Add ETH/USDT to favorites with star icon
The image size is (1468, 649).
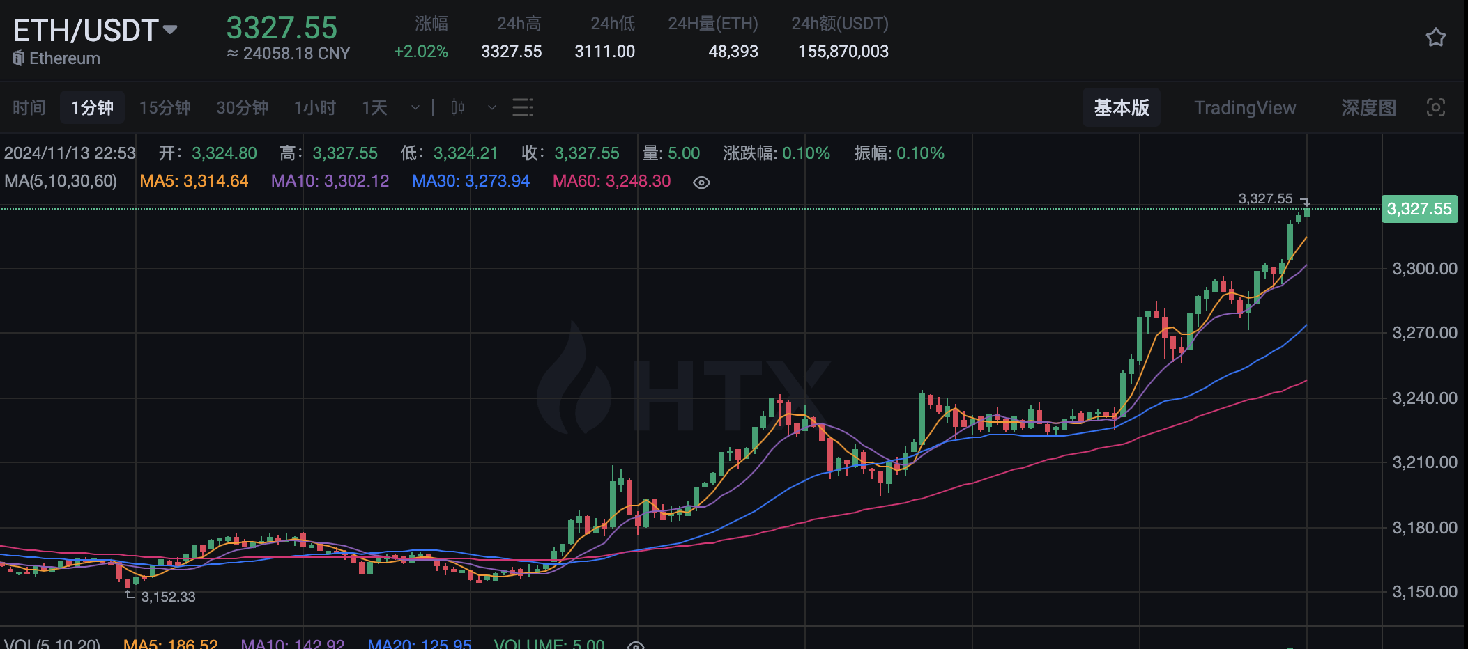[1435, 38]
